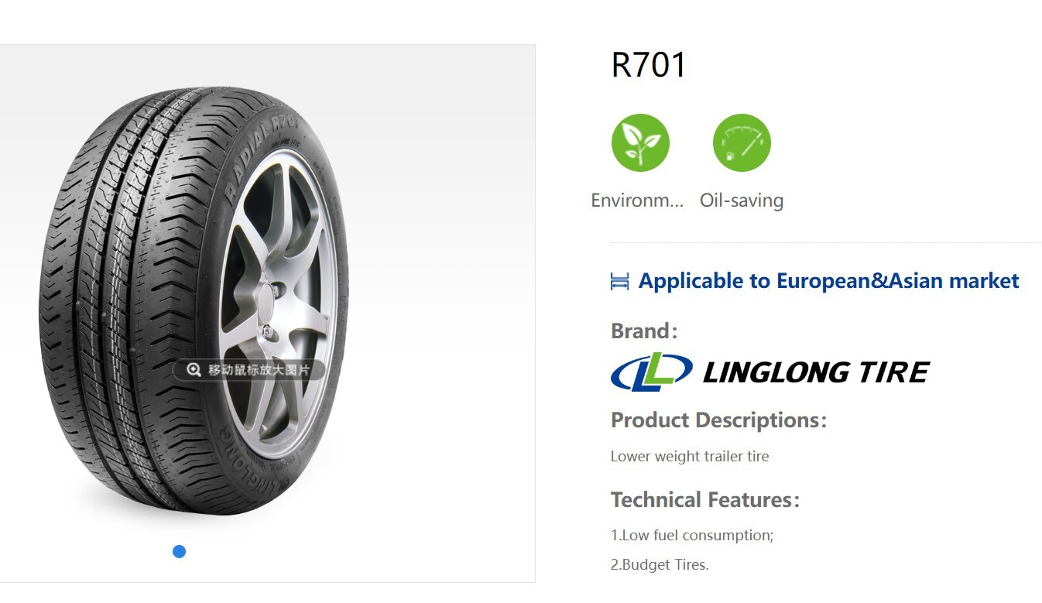The image size is (1042, 603).
Task: Click the Chinese zoom hint overlay text
Action: [259, 370]
